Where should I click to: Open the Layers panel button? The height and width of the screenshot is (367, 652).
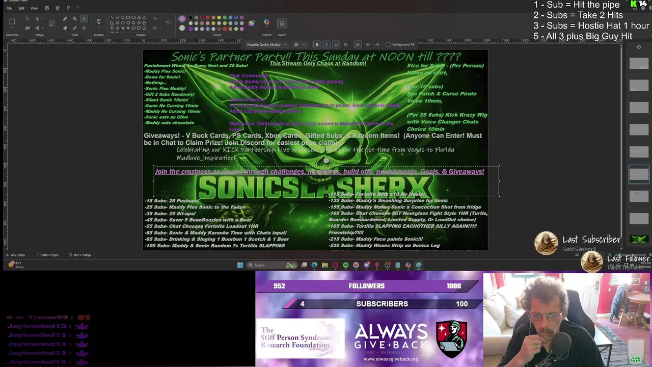tap(282, 23)
